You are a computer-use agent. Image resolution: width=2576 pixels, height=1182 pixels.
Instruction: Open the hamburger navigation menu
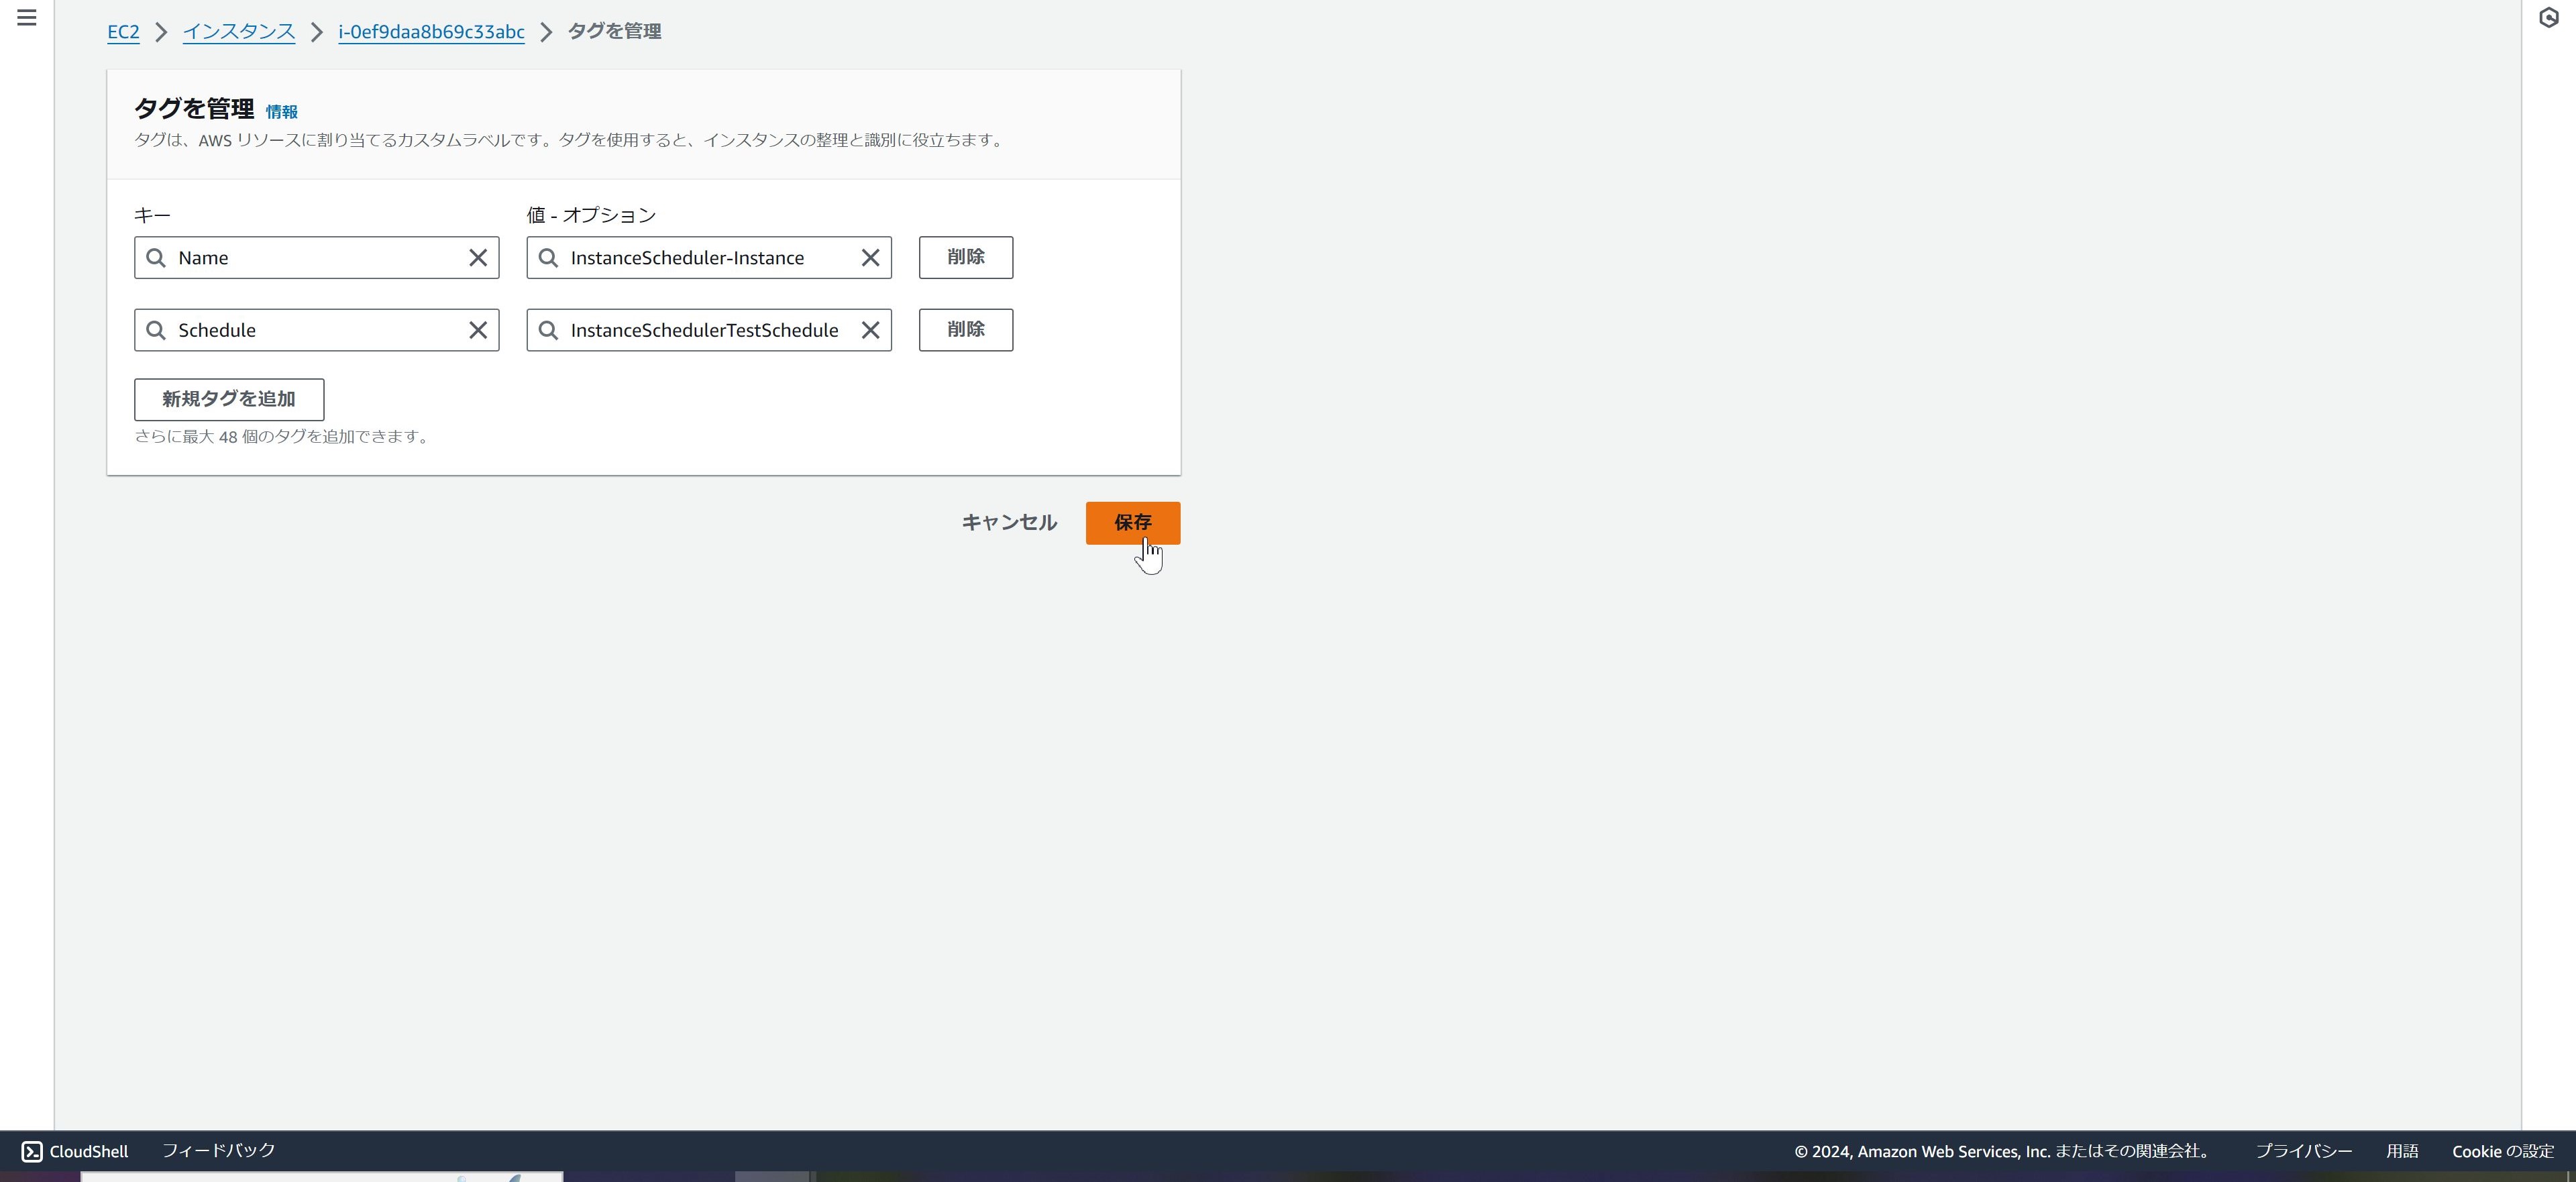[26, 17]
